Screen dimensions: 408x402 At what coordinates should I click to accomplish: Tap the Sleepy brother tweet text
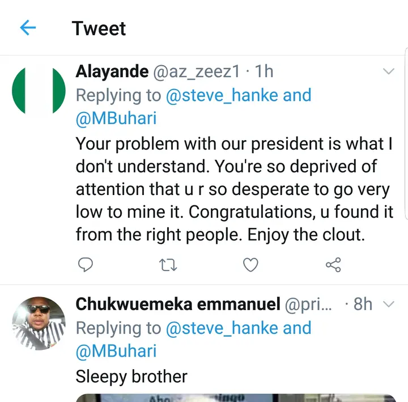click(131, 376)
